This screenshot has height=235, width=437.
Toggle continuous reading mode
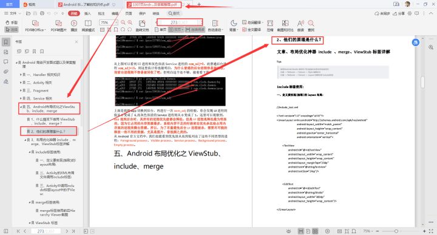point(195,30)
